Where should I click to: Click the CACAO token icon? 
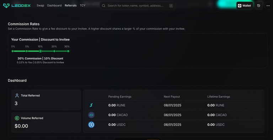point(91,115)
